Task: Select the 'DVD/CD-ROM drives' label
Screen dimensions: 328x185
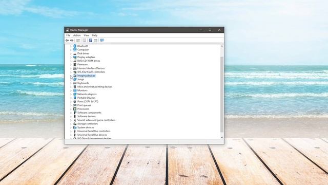Action: tap(89, 61)
